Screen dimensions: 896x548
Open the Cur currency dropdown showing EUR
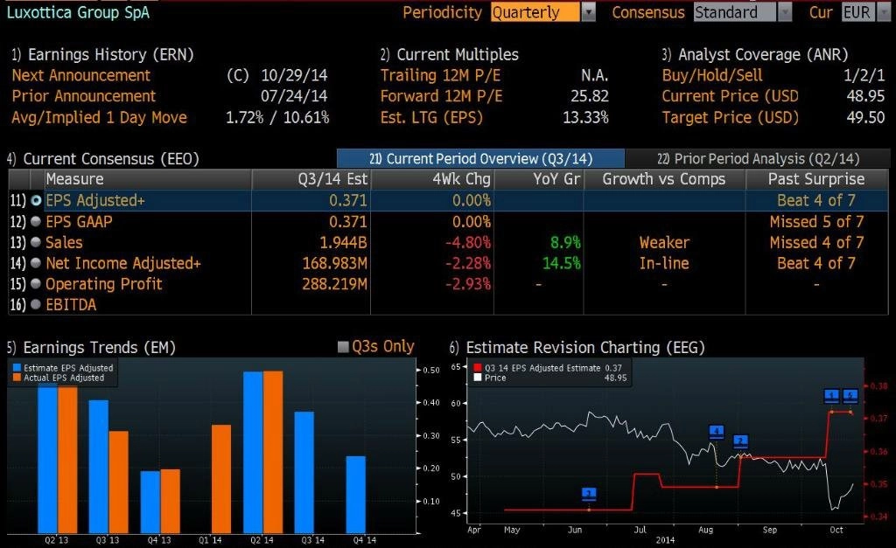point(865,12)
